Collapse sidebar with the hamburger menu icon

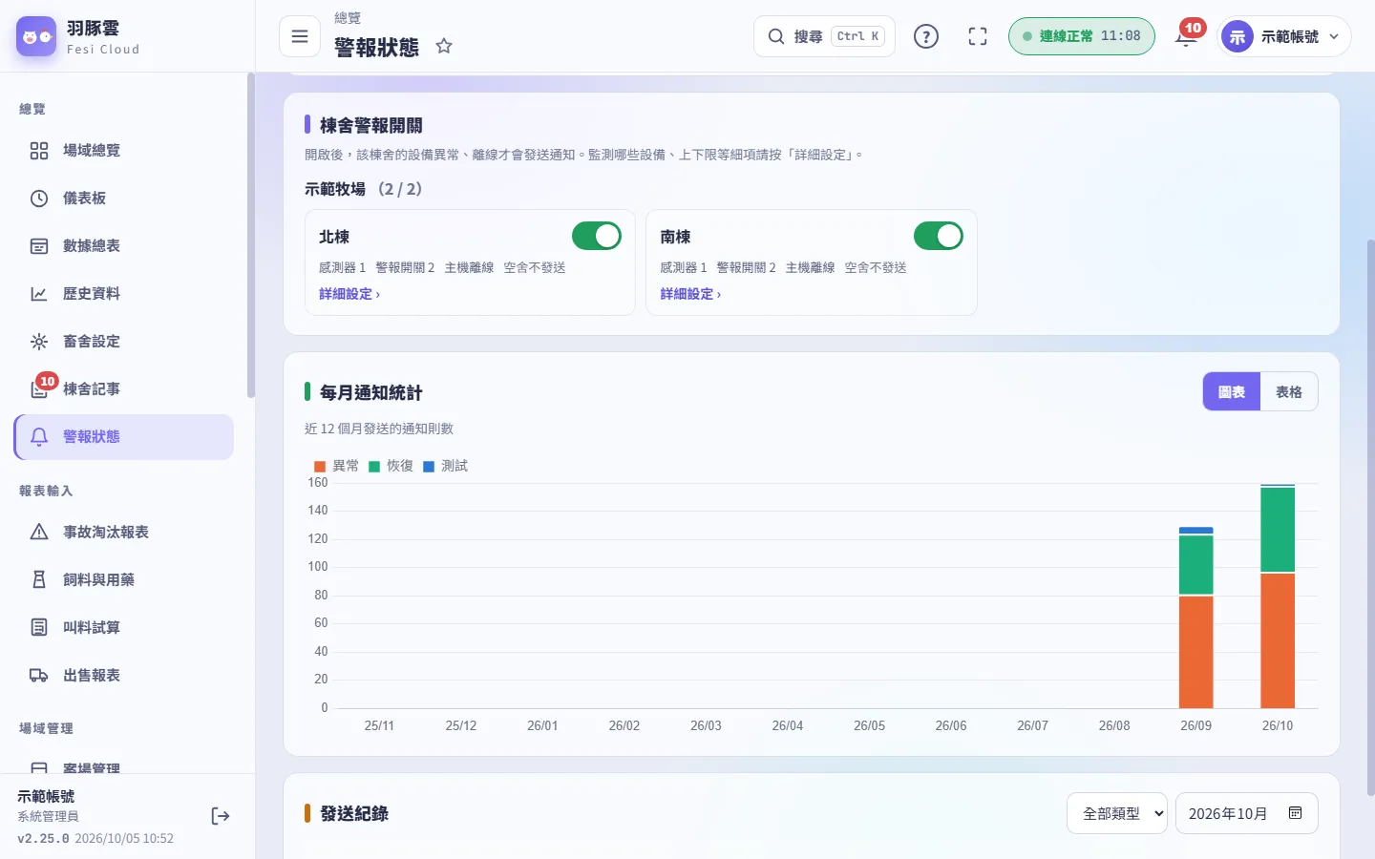click(300, 36)
